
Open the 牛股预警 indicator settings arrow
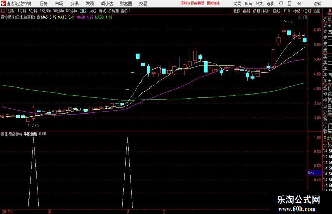2,134
